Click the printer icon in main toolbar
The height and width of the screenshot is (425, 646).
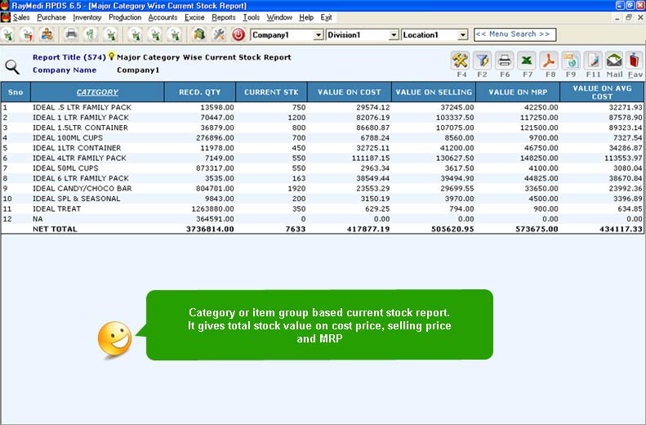click(x=71, y=34)
